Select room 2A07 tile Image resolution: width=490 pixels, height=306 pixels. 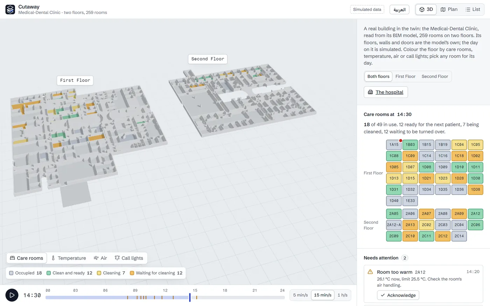(x=426, y=214)
